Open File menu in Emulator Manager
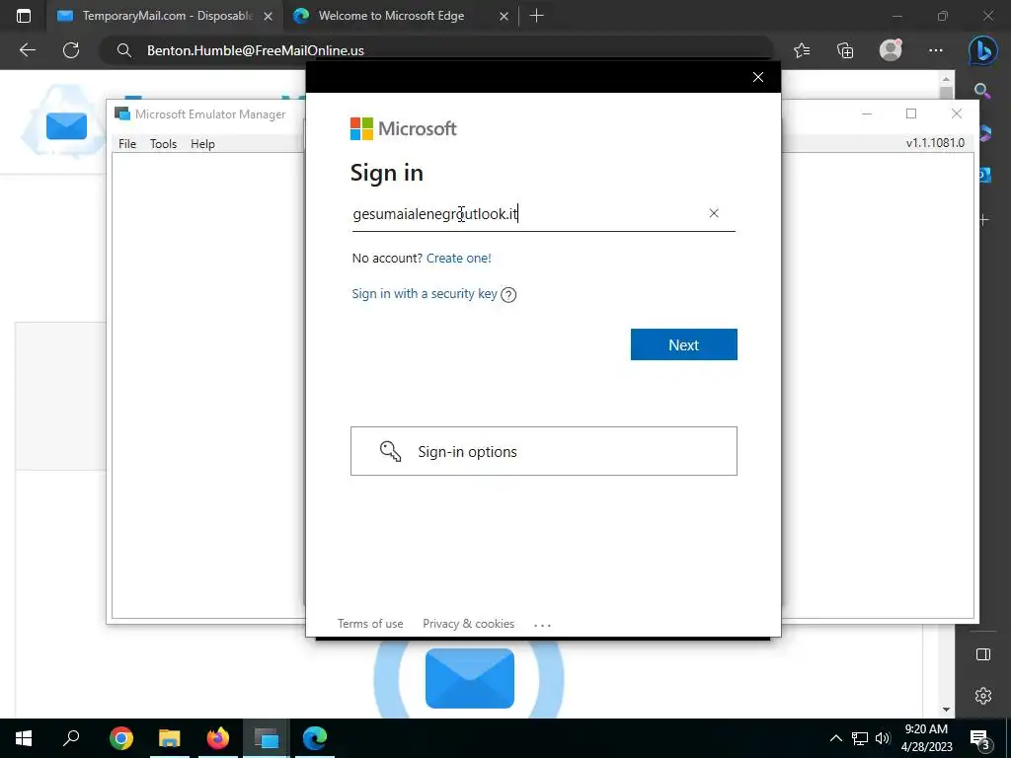This screenshot has height=758, width=1011. pos(127,144)
